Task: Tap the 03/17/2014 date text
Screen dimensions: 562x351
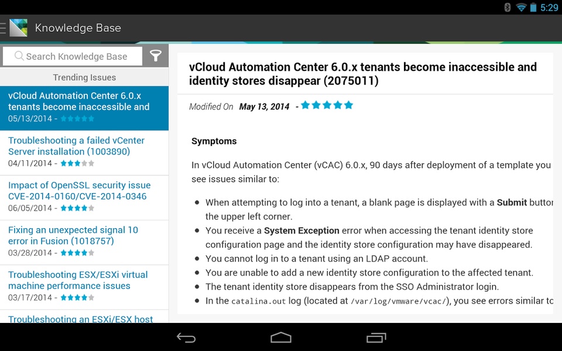Action: pos(30,298)
